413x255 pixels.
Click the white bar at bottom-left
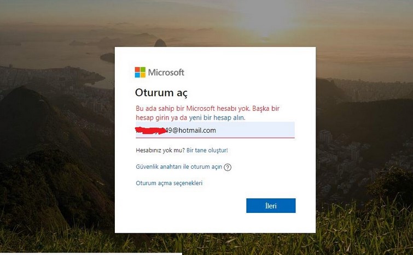click(x=91, y=254)
